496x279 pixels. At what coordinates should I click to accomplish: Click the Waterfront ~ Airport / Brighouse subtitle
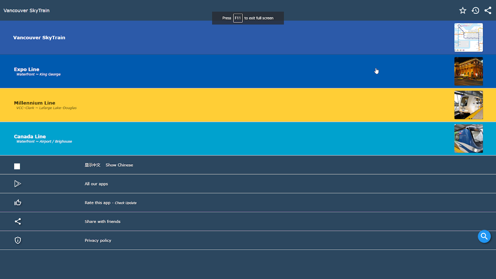(x=44, y=142)
